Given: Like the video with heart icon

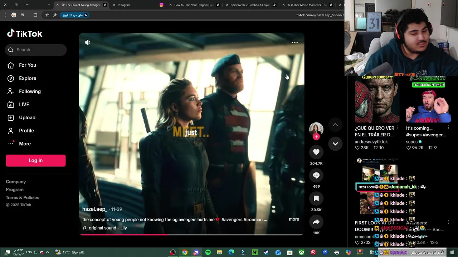Looking at the screenshot, I should [316, 152].
